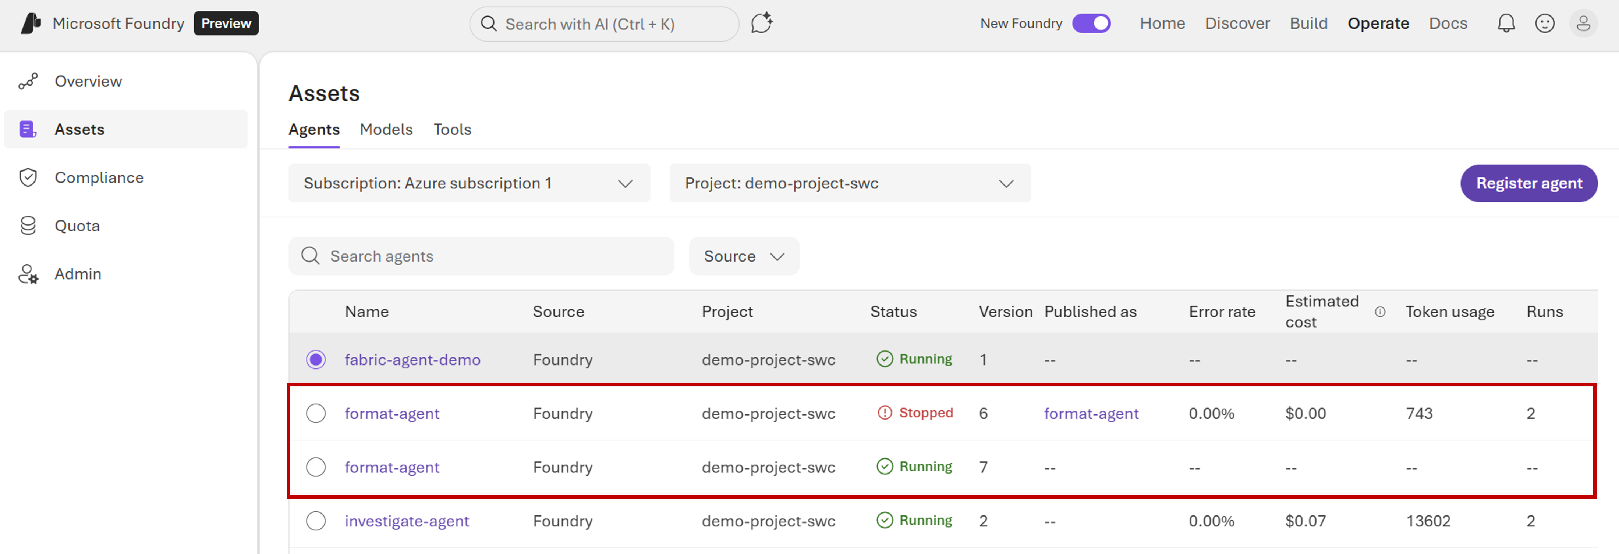The height and width of the screenshot is (554, 1619).
Task: Click the feedback smiley icon
Action: [x=1544, y=23]
